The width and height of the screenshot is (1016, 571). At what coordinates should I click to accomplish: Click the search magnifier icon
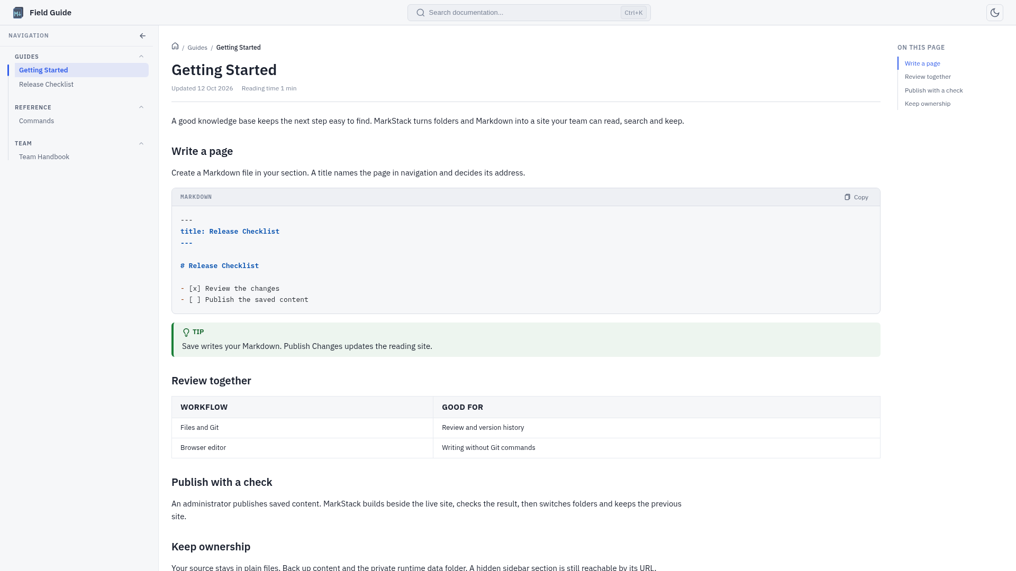(420, 13)
